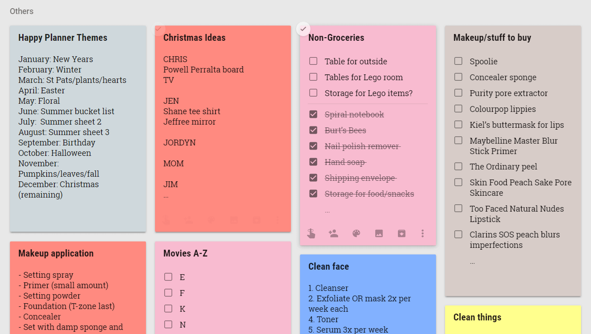Open the yellow Clean things note
This screenshot has height=334, width=591.
(x=513, y=319)
